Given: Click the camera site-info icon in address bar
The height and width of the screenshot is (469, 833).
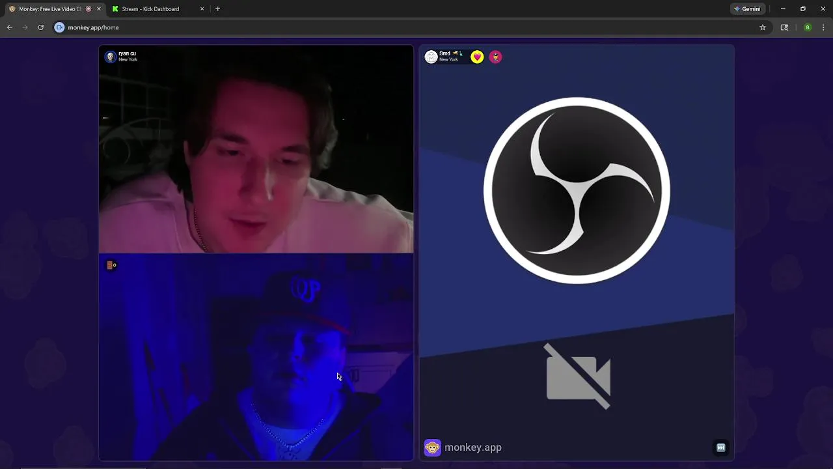Looking at the screenshot, I should click(x=59, y=27).
